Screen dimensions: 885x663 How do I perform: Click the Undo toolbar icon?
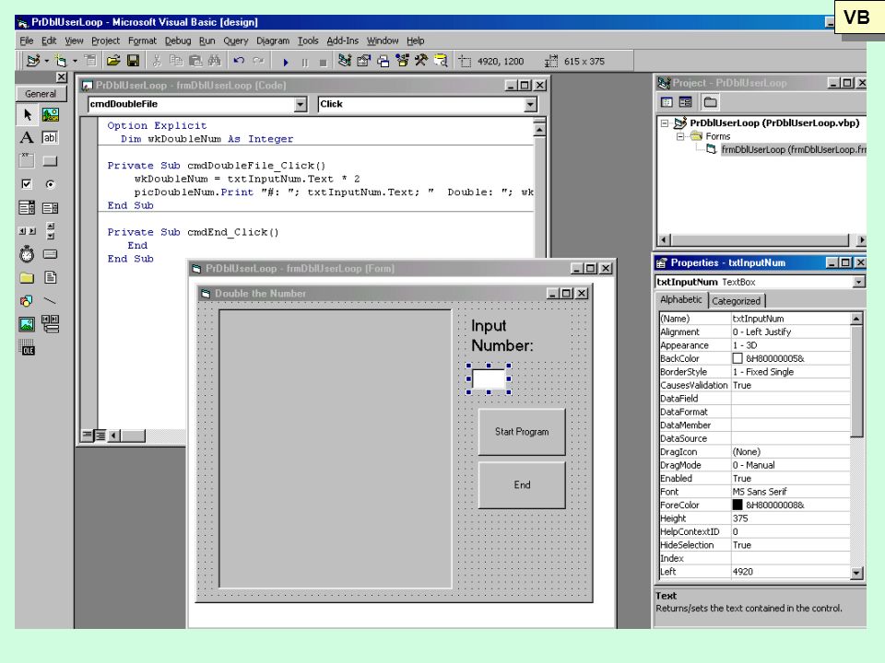click(x=240, y=61)
